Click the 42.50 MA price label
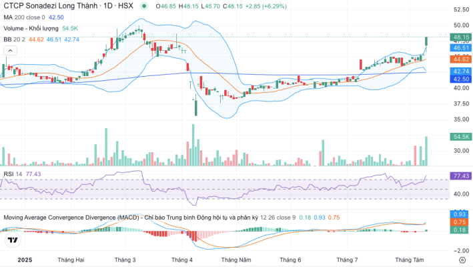 pos(461,79)
